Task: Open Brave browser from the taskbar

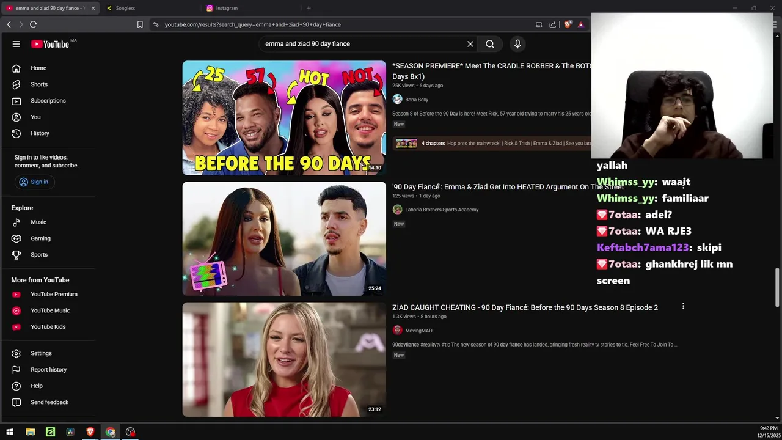Action: point(90,432)
